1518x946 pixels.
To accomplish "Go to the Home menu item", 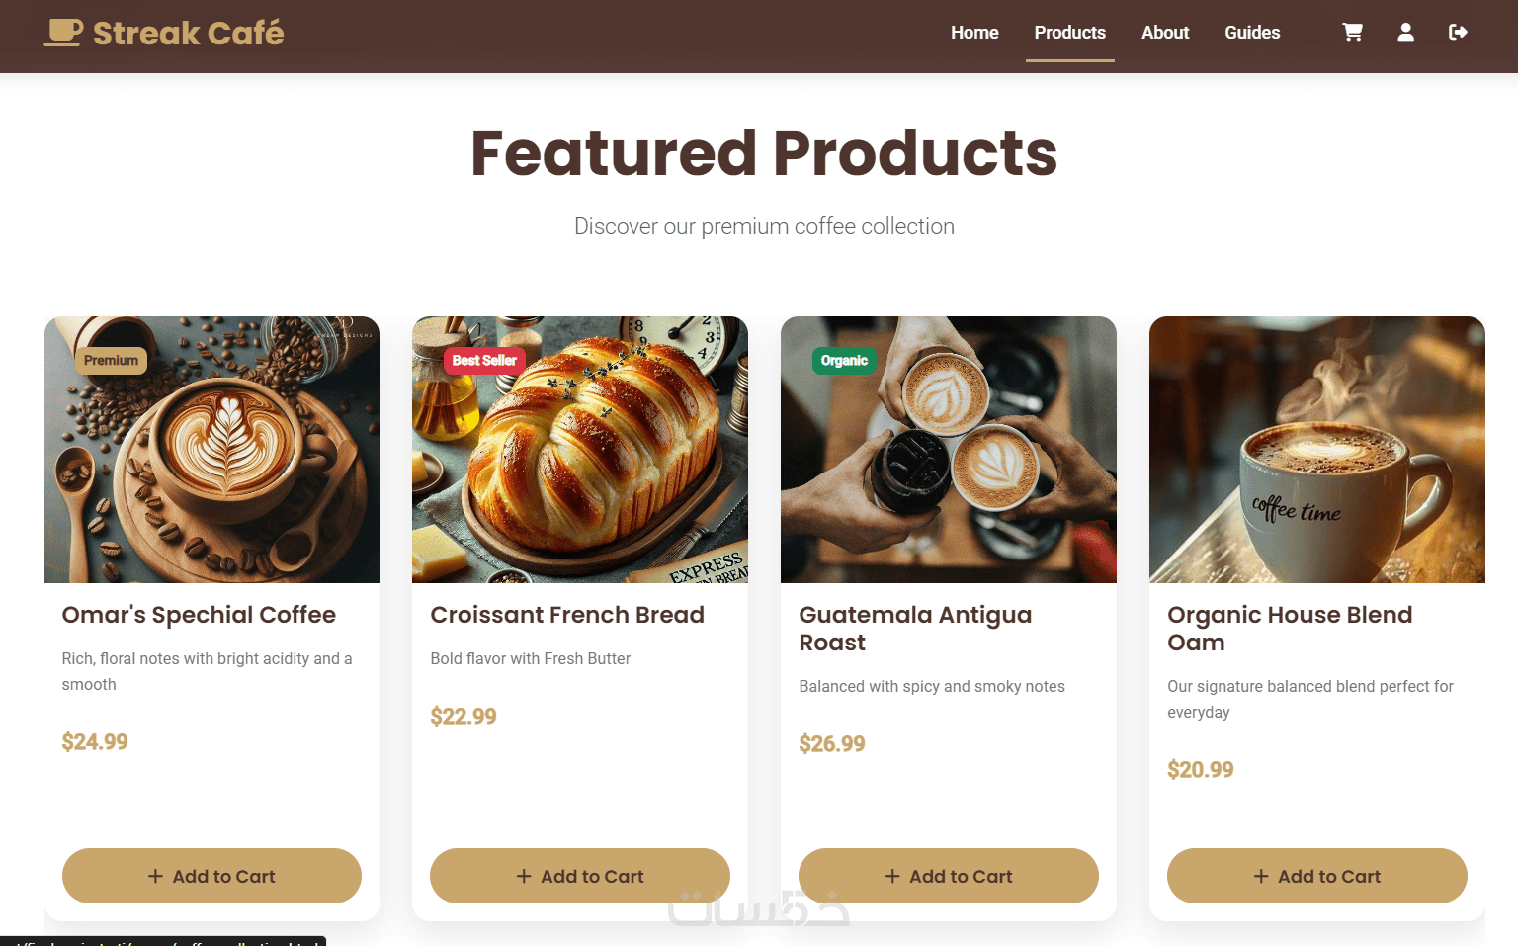I will 974,33.
